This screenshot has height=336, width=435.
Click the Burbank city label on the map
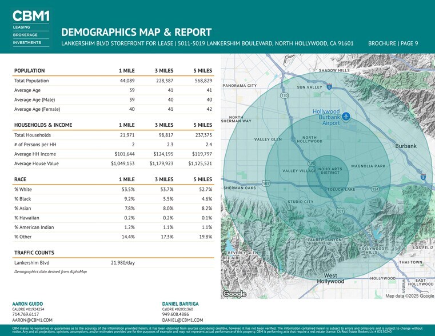pos(406,146)
